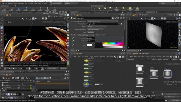Select the Area Light shelf tool
This screenshot has width=181, height=102.
pyautogui.click(x=110, y=9)
